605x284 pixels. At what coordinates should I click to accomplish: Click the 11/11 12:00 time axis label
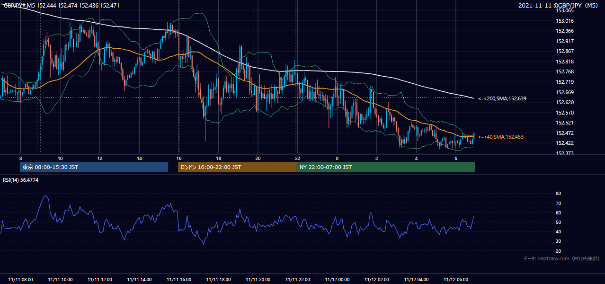[99, 280]
